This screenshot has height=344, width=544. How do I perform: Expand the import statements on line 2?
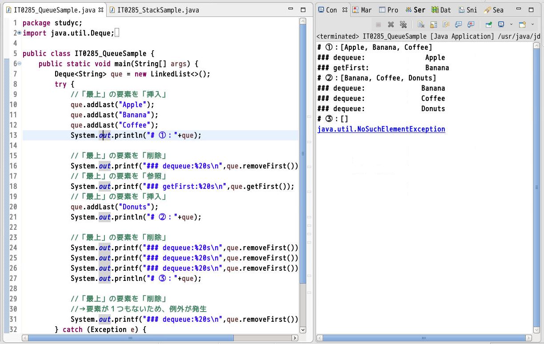(x=19, y=33)
